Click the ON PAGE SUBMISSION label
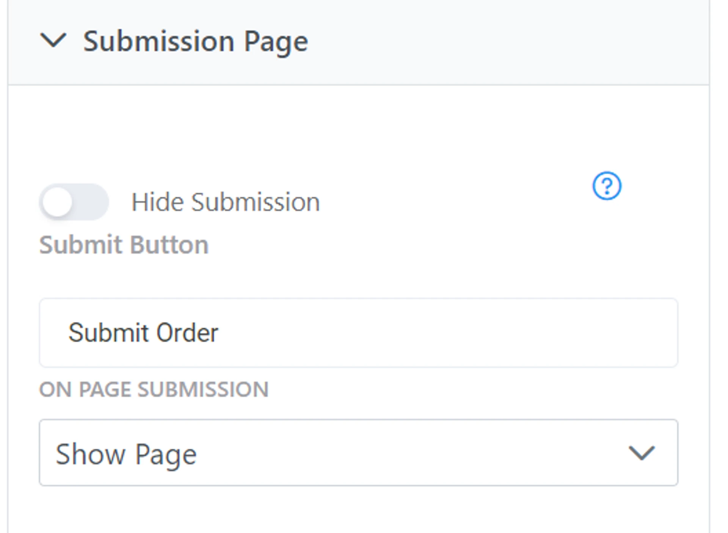Screen dimensions: 728x533 coord(154,389)
